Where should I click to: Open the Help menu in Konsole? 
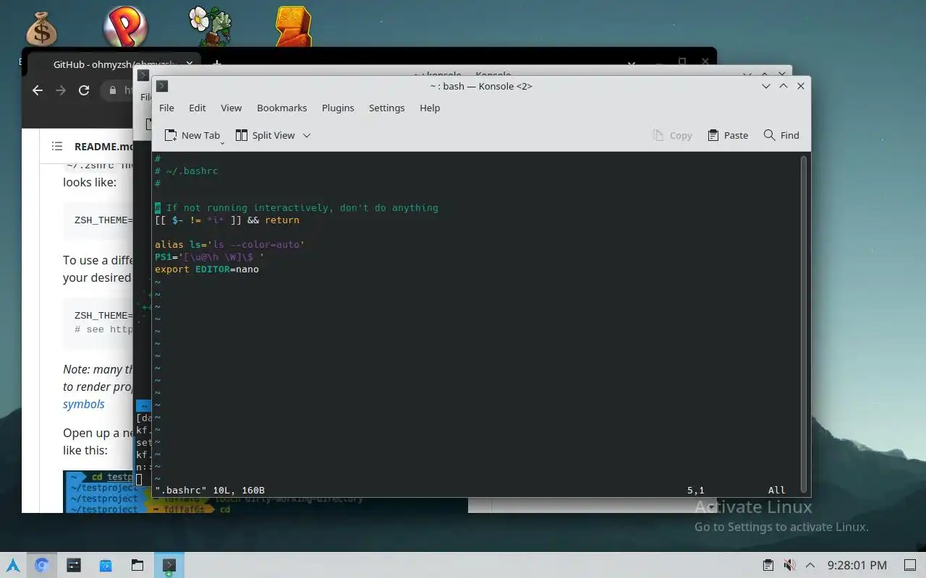tap(430, 108)
